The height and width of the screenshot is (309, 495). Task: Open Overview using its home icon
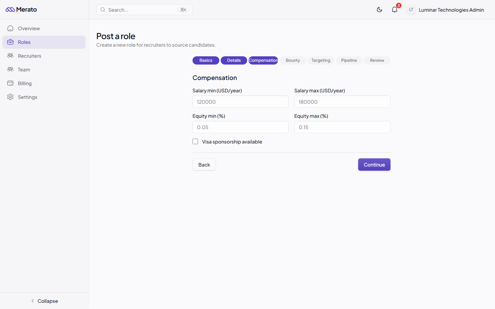10,28
